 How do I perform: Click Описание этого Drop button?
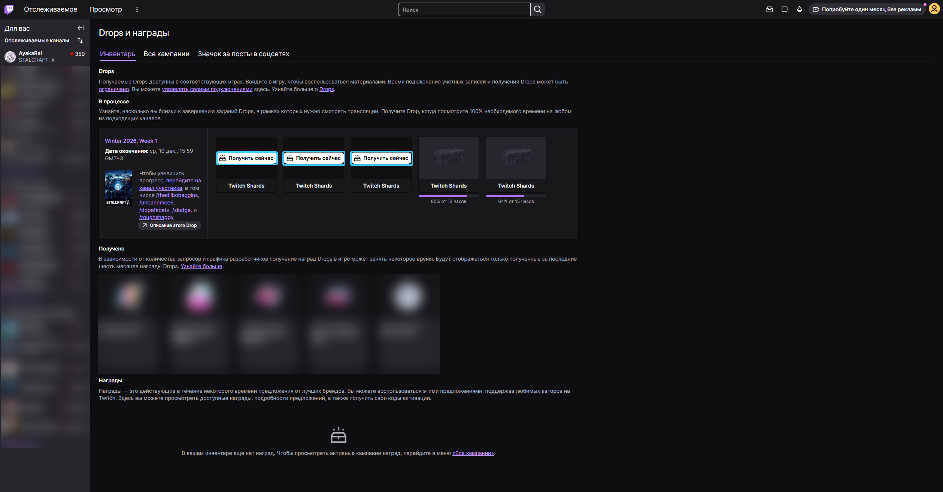170,225
